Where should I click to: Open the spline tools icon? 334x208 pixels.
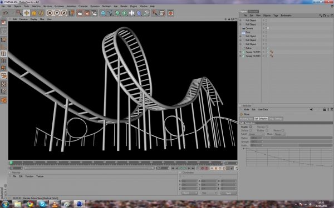(x=110, y=13)
